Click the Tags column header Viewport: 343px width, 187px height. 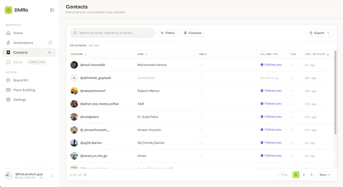coord(293,54)
